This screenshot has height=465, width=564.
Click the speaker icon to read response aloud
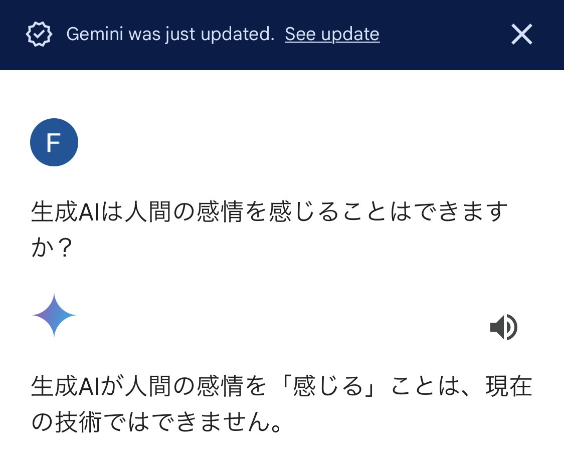503,328
